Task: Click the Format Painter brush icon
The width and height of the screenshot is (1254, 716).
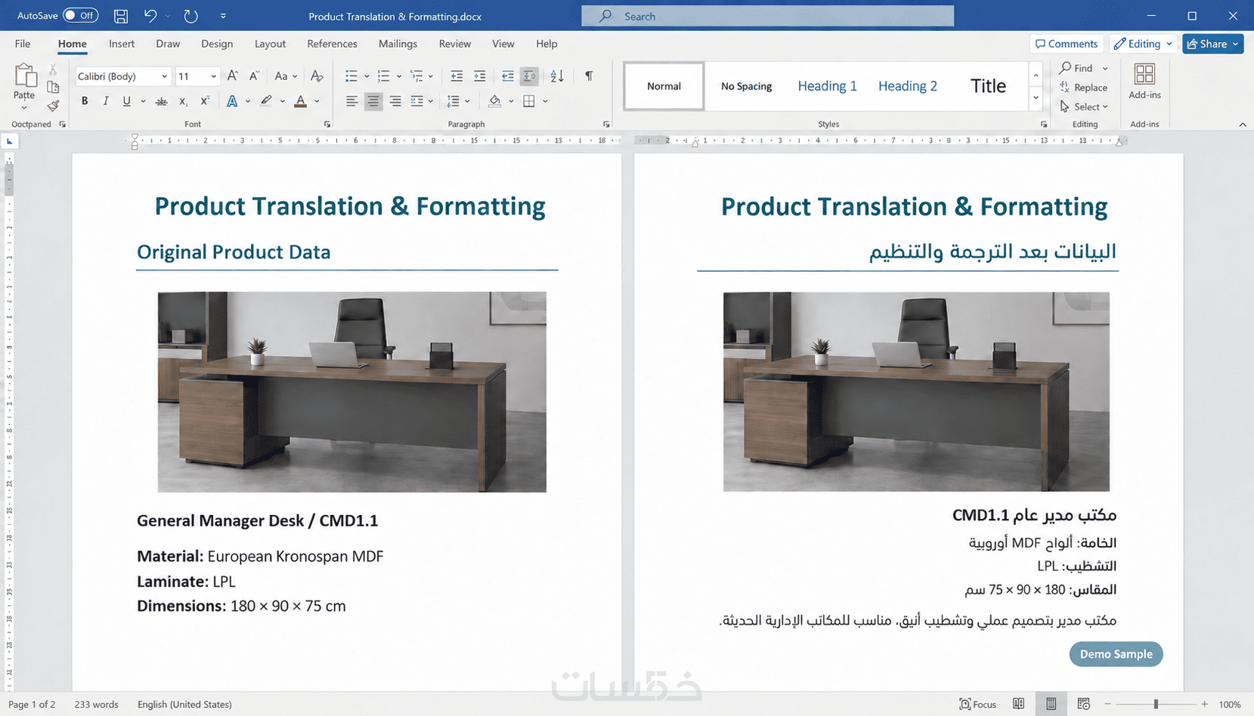Action: (x=53, y=106)
